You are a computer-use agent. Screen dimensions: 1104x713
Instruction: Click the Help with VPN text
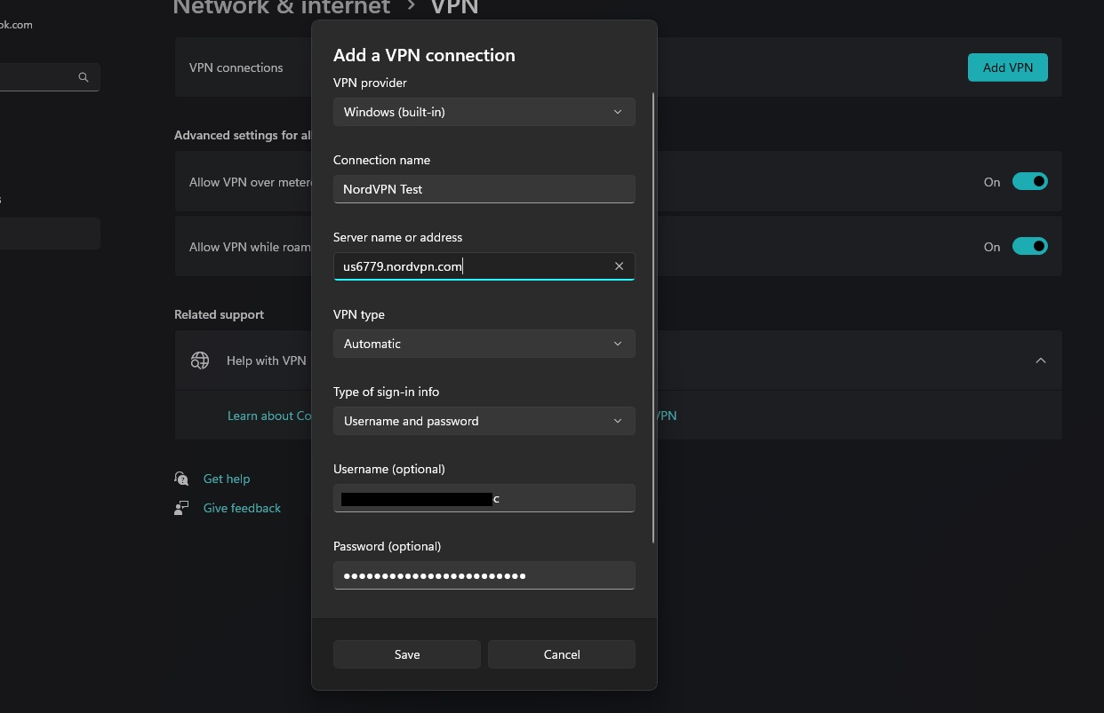click(x=267, y=360)
